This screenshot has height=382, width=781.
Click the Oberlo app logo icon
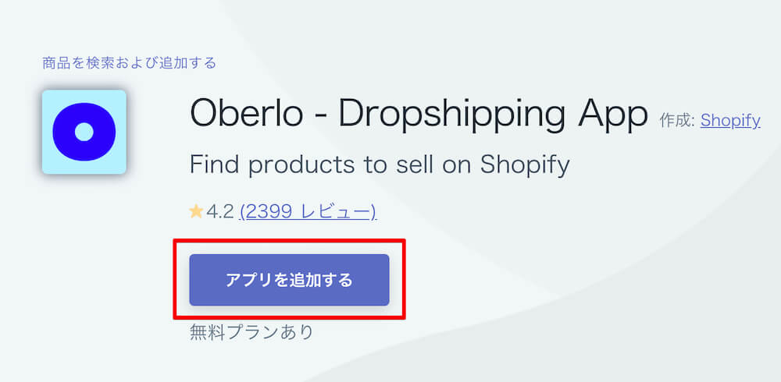pyautogui.click(x=84, y=132)
